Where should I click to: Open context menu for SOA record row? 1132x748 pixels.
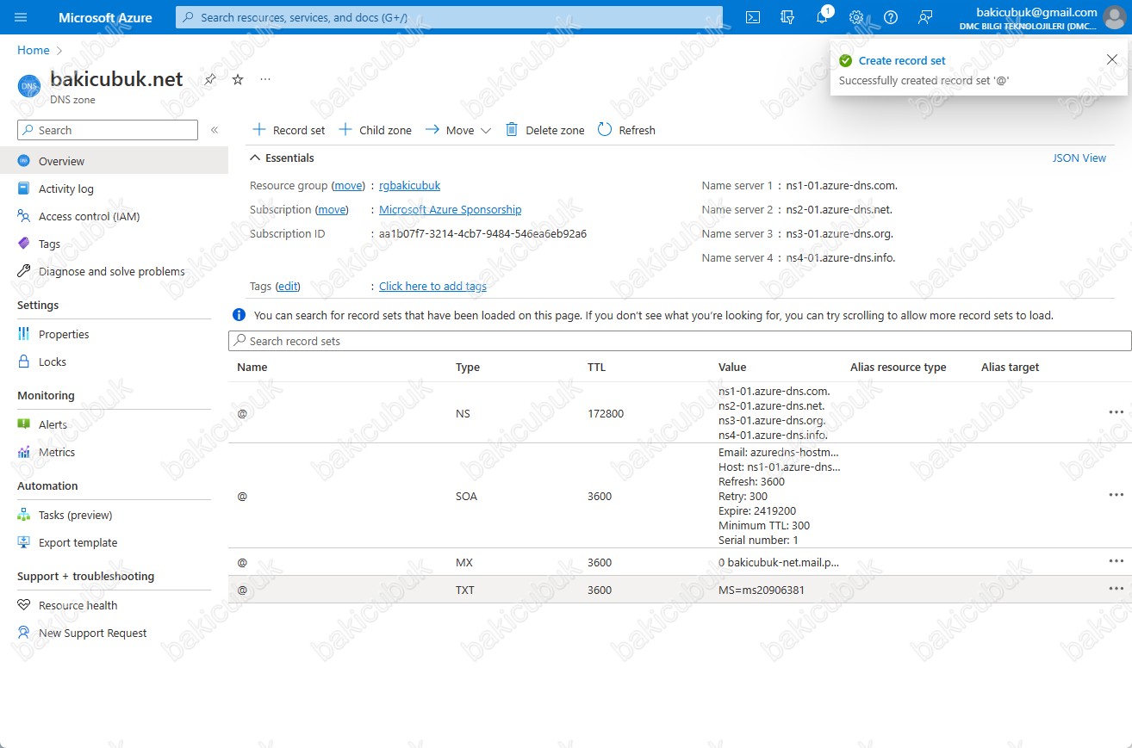(1116, 495)
